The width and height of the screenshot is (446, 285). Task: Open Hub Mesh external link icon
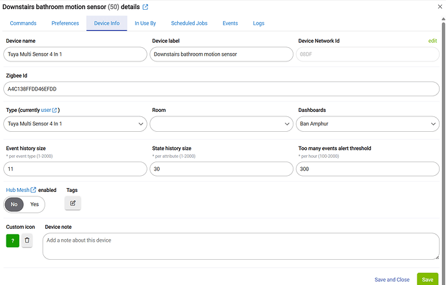pos(34,190)
